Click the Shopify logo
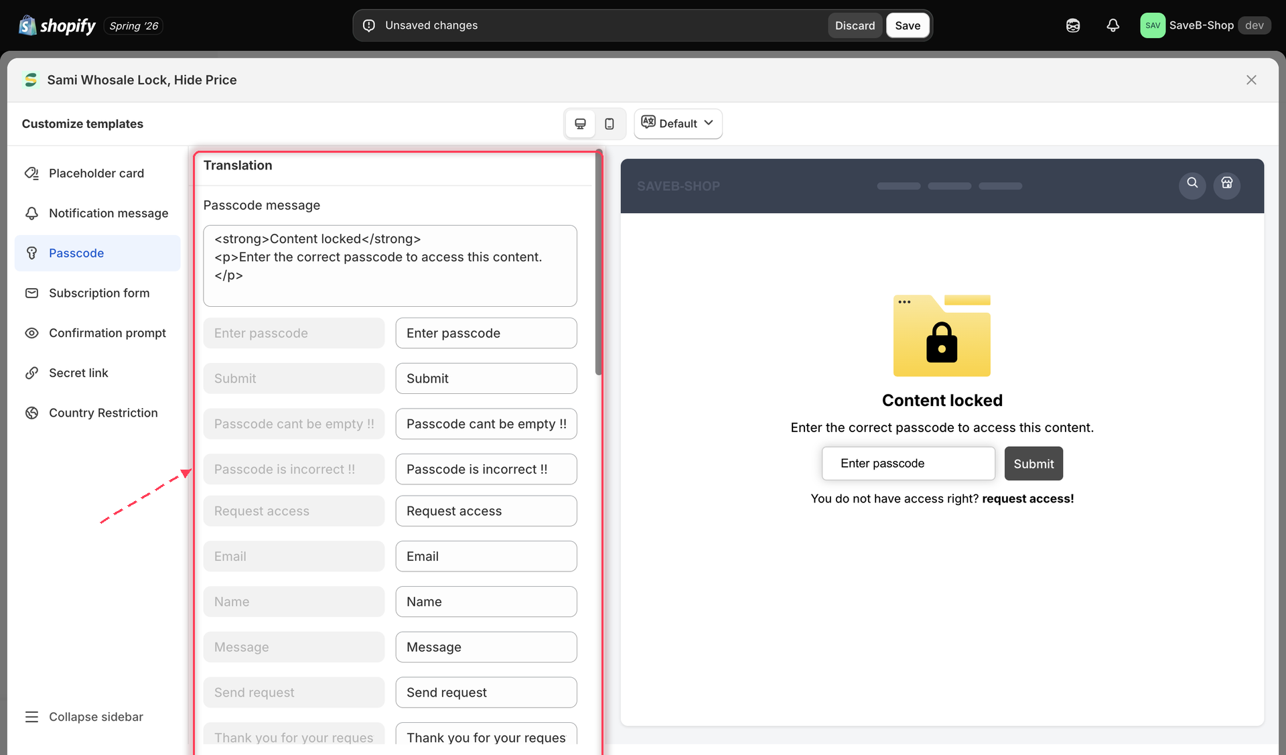 (58, 25)
